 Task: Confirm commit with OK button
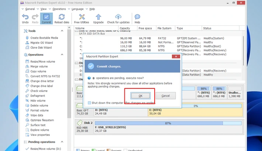[x=140, y=96]
